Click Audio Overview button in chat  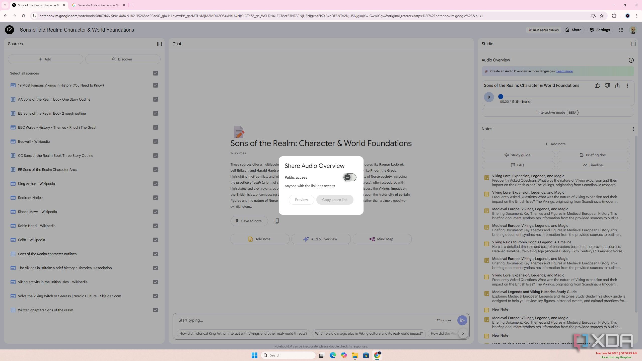[321, 239]
